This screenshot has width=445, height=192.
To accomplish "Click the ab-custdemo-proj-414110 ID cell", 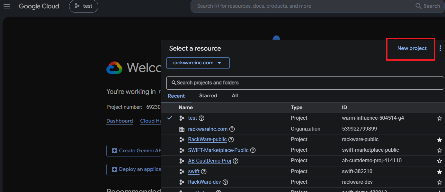I will 372,161.
